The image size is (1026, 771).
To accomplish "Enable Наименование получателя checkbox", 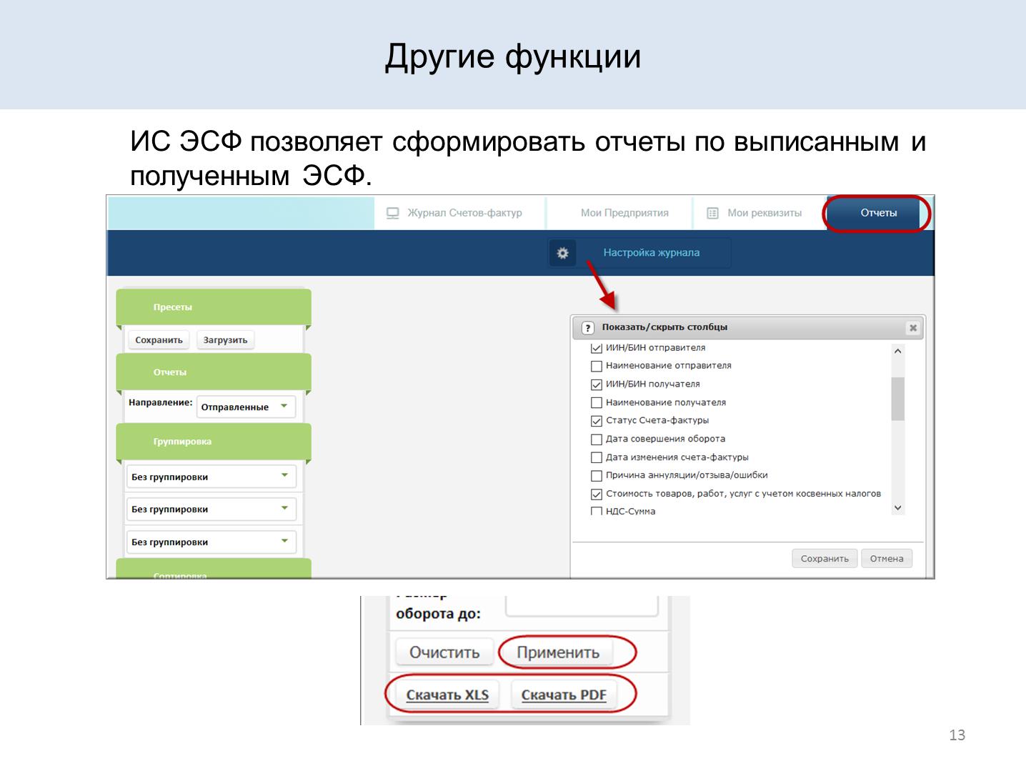I will 597,403.
